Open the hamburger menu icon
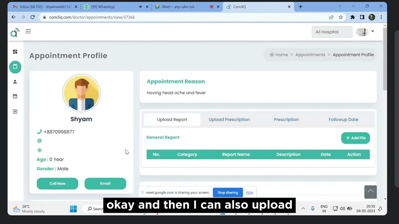Screen dimensions: 399x224 28,31
